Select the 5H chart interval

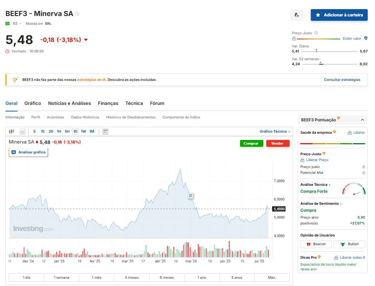[x=67, y=132]
